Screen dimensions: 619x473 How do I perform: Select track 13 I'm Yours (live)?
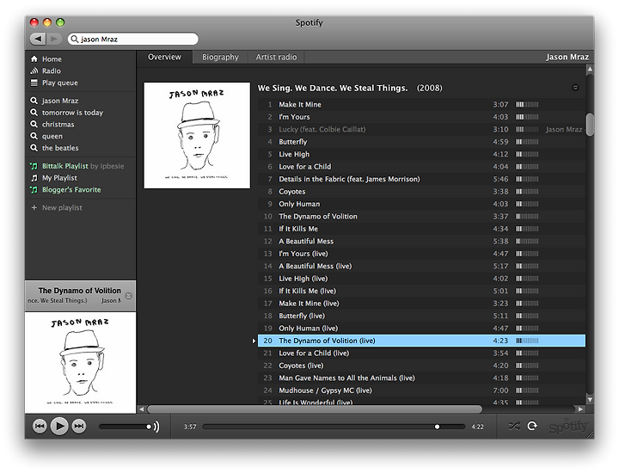click(x=421, y=254)
